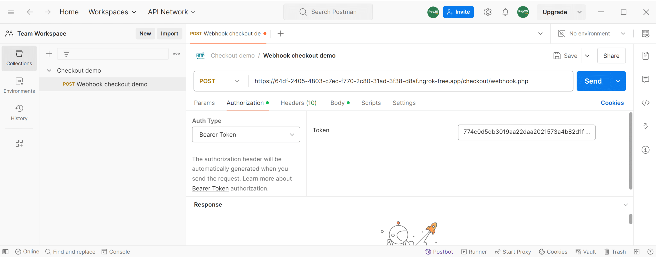Open the help icon in status bar

point(650,252)
